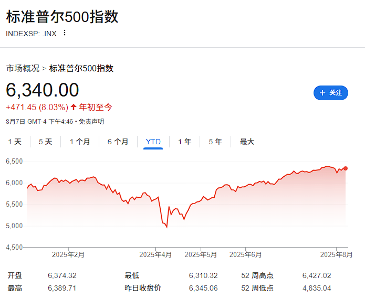Choose the 最大 range tab

click(x=247, y=142)
